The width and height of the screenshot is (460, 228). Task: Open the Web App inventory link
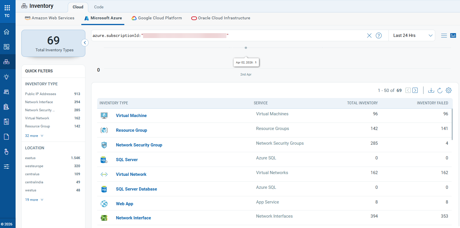click(x=125, y=204)
